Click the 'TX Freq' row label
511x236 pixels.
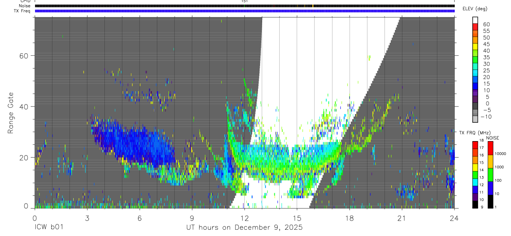click(x=22, y=11)
